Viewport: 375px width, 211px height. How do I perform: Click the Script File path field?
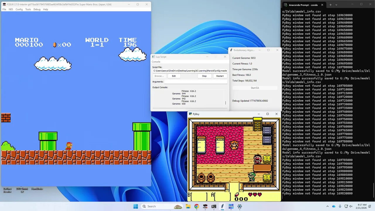pos(190,71)
